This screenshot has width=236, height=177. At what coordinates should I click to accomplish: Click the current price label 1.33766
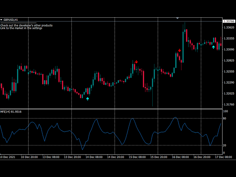[229, 22]
